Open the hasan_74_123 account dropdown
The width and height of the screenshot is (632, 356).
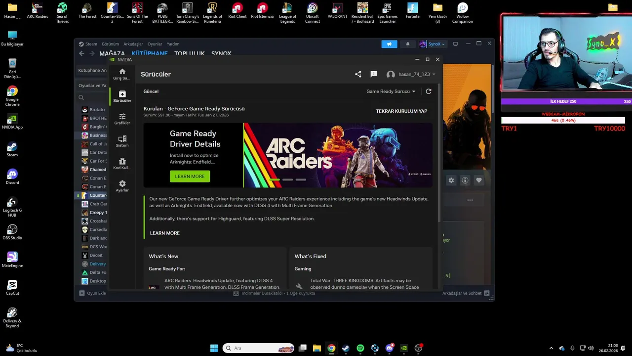(411, 74)
